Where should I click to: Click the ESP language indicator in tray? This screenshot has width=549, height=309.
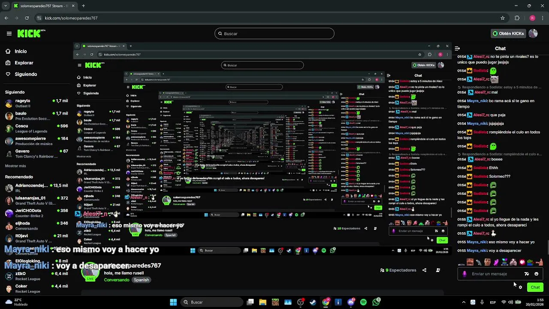pyautogui.click(x=493, y=302)
